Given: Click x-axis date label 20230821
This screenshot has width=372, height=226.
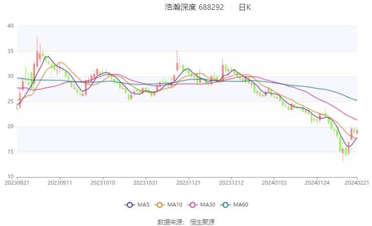Looking at the screenshot, I should (17, 183).
